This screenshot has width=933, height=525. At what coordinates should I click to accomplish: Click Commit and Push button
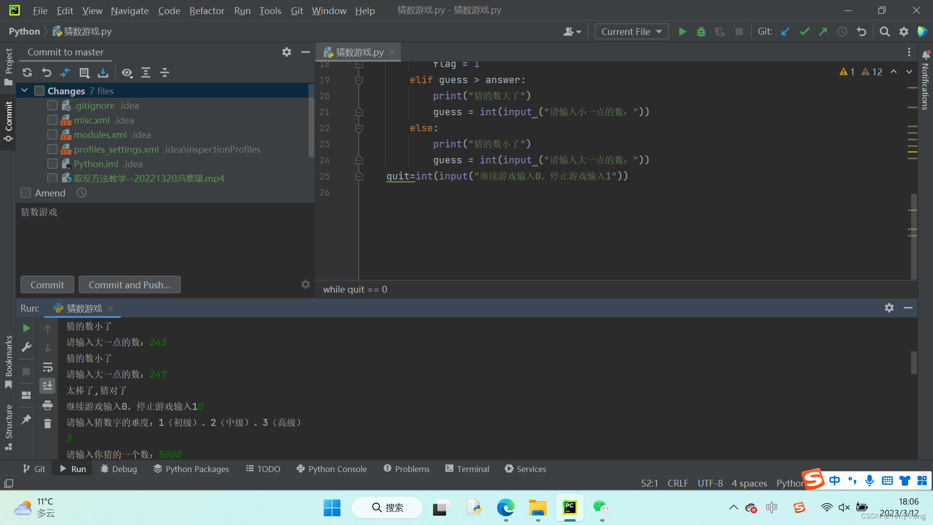coord(129,284)
